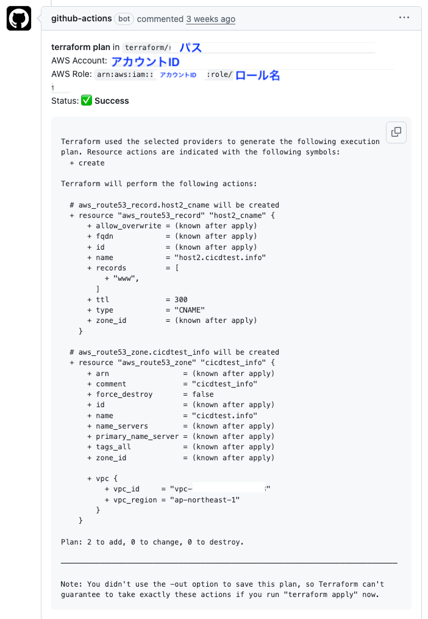Click the arn:aws:iam:: code snippet

coord(125,74)
